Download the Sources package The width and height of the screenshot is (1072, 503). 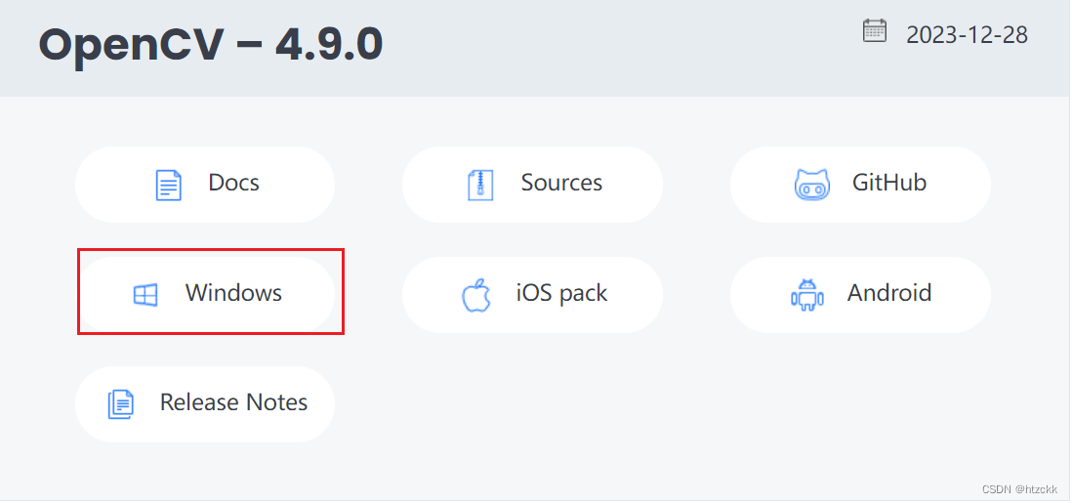(x=532, y=184)
